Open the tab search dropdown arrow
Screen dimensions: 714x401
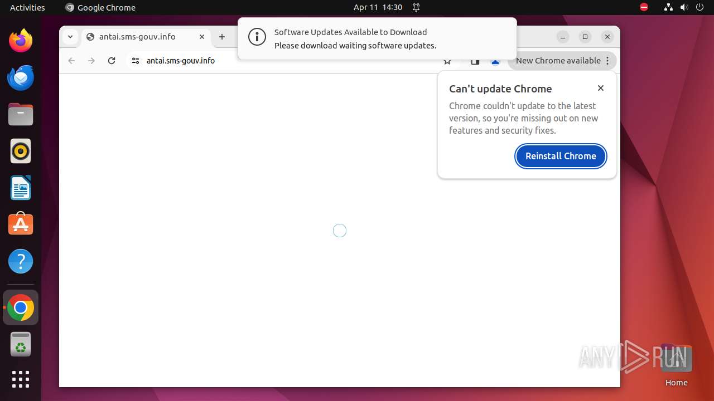(70, 37)
